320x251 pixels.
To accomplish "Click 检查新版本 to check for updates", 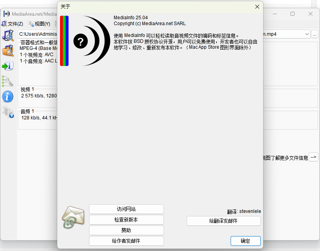I will pos(126,220).
